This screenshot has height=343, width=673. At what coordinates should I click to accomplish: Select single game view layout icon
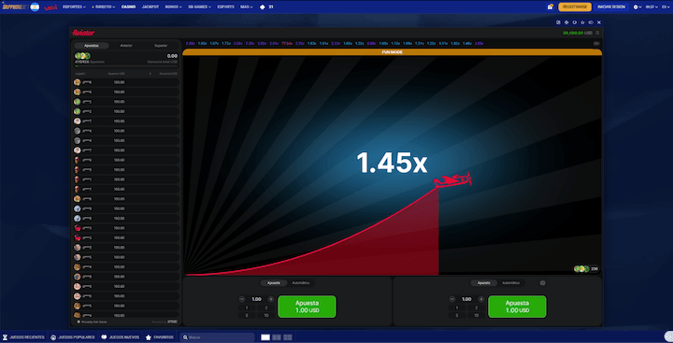click(x=265, y=337)
